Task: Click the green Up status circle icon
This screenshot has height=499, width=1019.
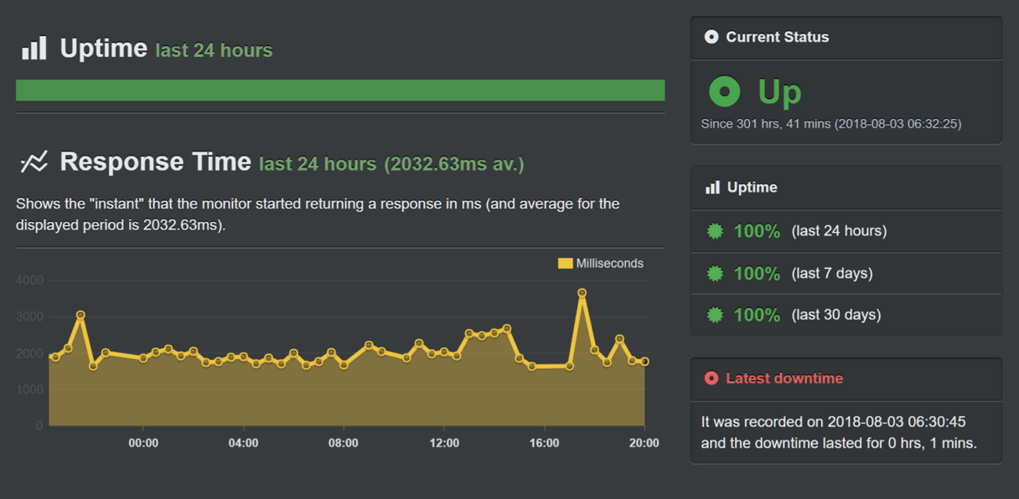Action: point(726,91)
